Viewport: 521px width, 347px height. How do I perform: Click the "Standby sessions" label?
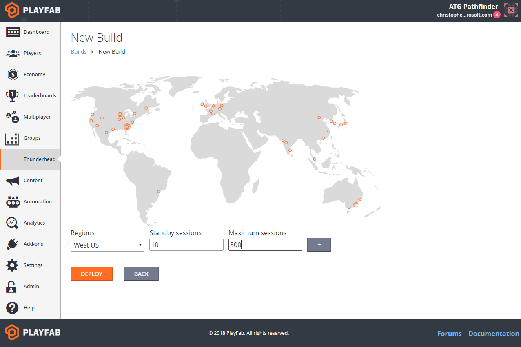click(175, 233)
